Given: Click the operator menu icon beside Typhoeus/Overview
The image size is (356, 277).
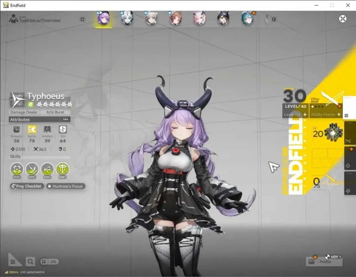Looking at the screenshot, I should pos(14,18).
